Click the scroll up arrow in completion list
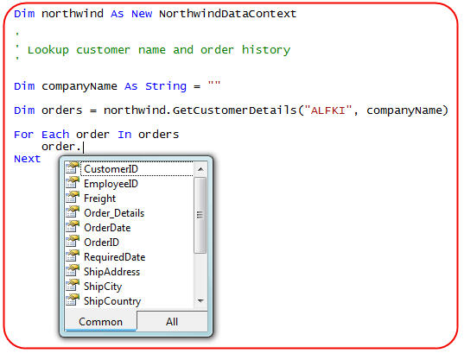464x353 pixels. [x=200, y=169]
